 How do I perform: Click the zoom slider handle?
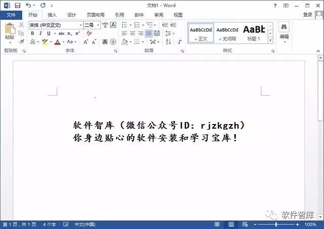pos(276,224)
